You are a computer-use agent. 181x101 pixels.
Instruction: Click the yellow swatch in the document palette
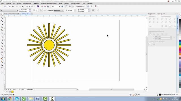click(x=12, y=92)
